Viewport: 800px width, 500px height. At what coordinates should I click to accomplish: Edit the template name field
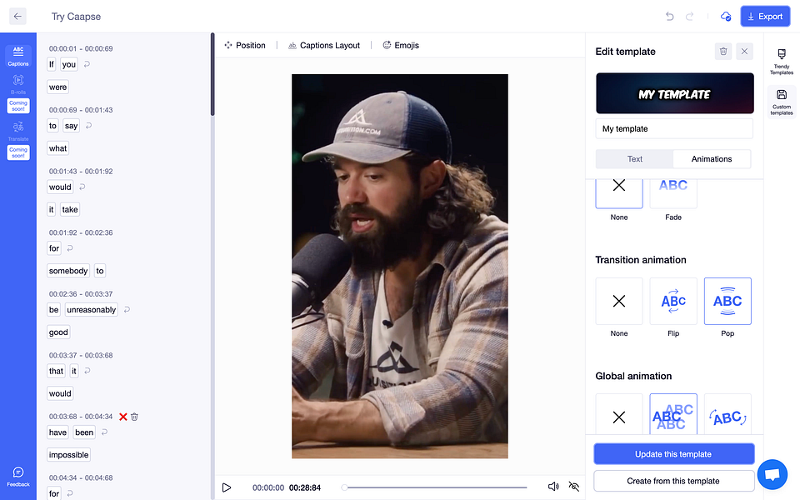click(x=674, y=128)
